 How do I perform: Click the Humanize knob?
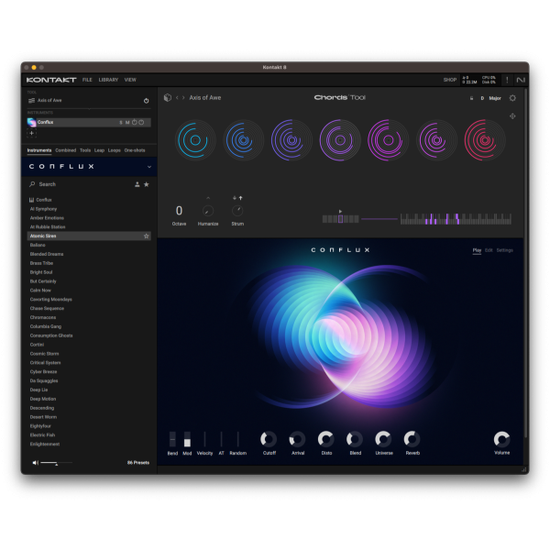click(x=208, y=211)
